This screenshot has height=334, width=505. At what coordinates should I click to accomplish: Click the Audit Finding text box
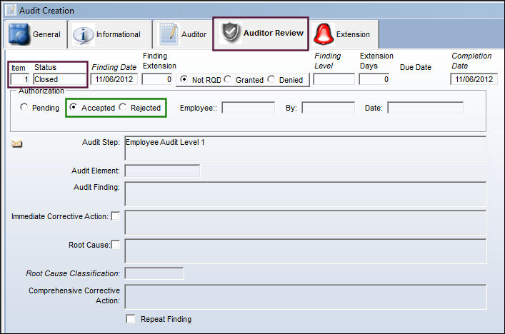[x=305, y=194]
